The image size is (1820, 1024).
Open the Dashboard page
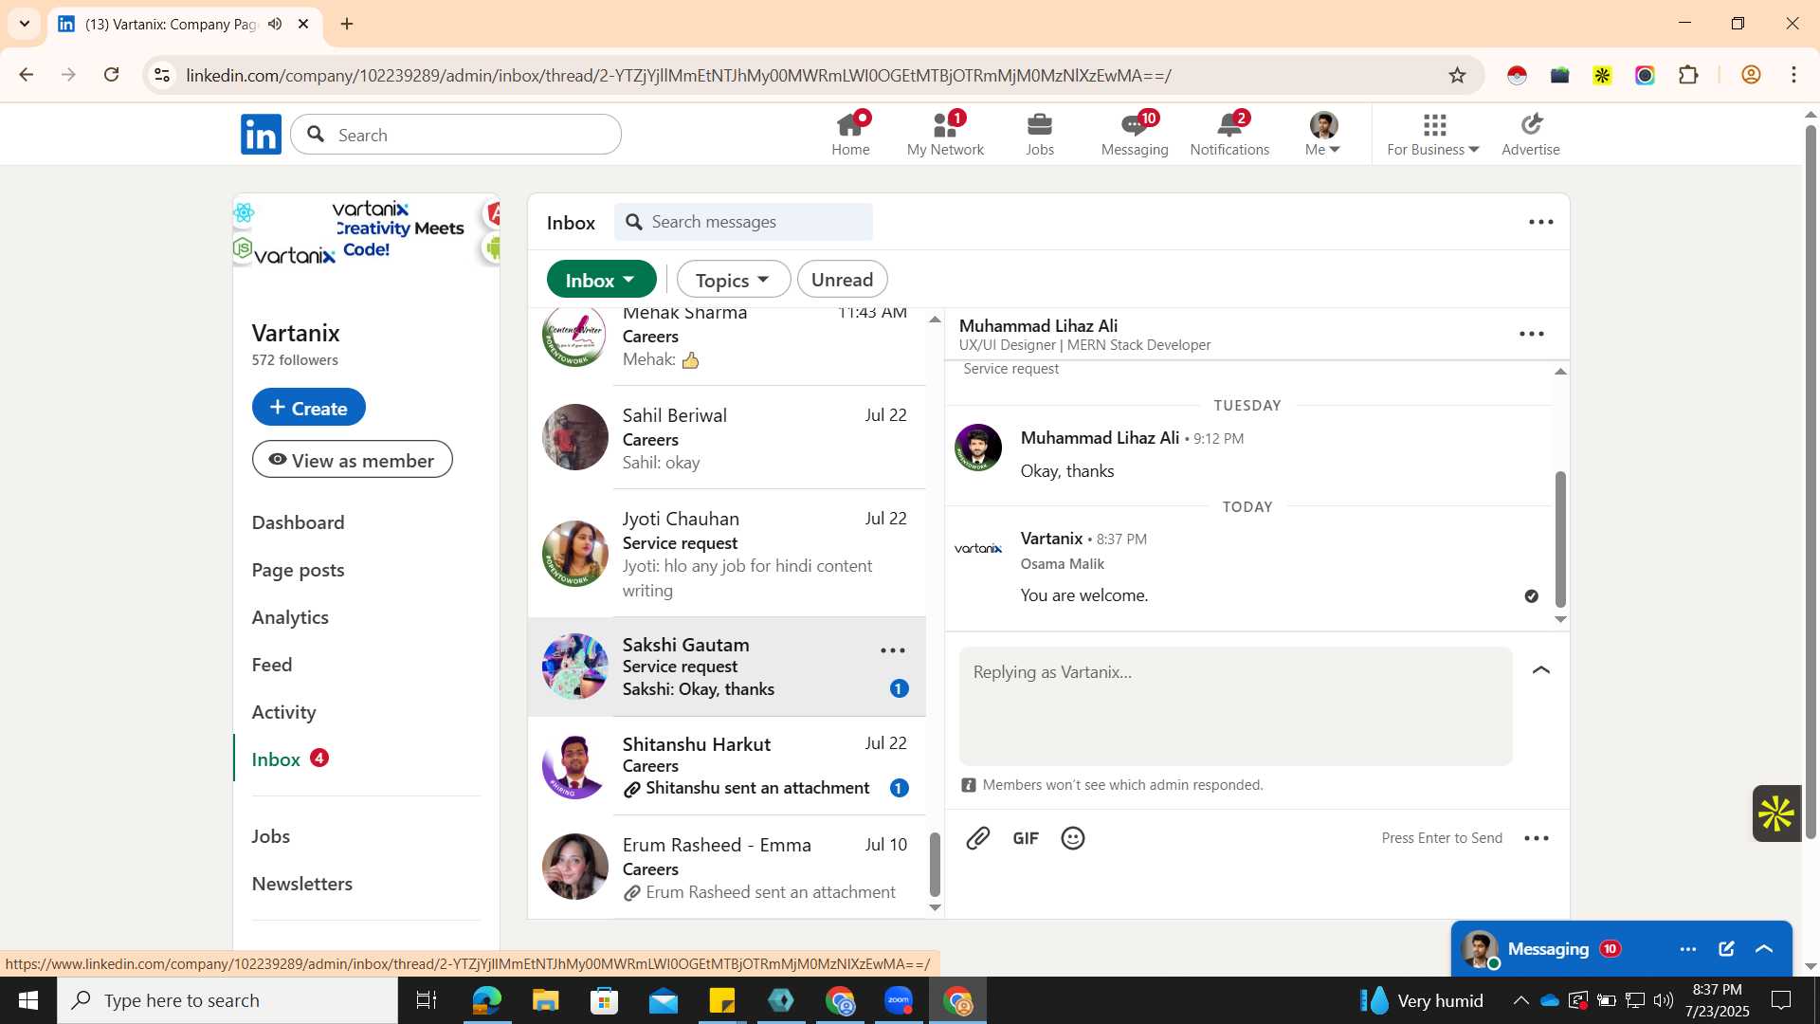point(298,522)
